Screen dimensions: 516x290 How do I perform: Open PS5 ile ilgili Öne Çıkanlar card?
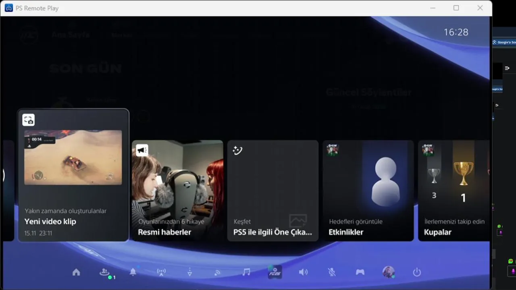click(273, 191)
